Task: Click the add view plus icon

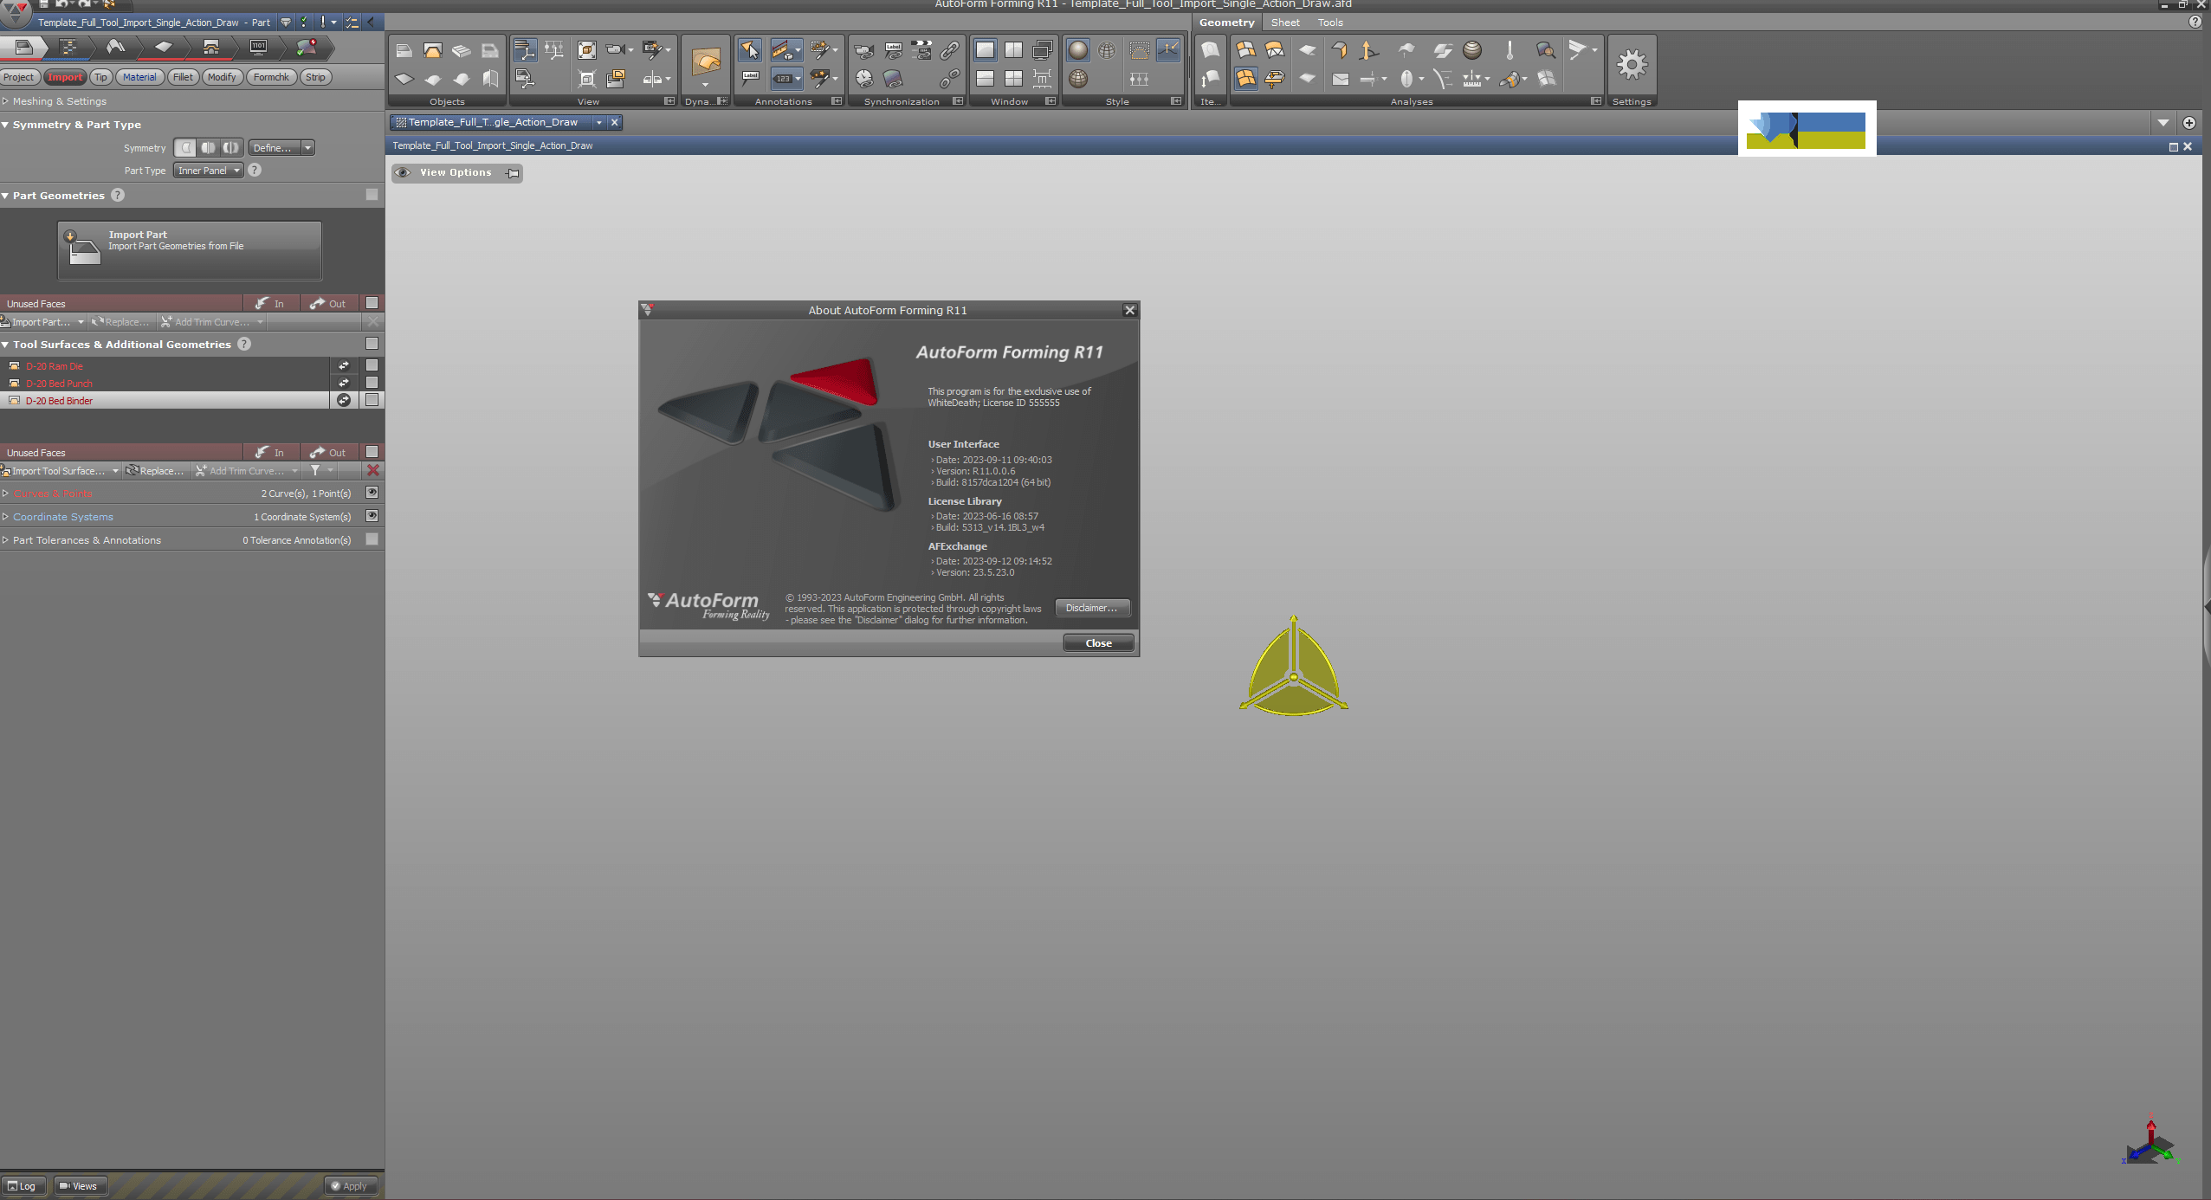Action: pyautogui.click(x=2189, y=123)
